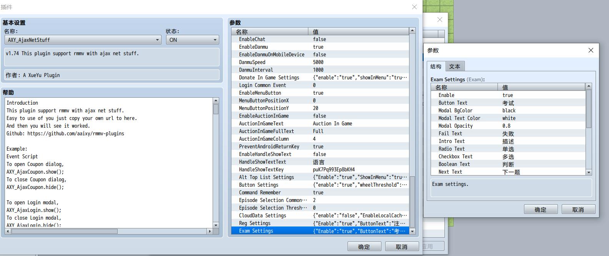Viewport: 609px width, 256px height.
Task: Select the Button Settings parameter row
Action: pyautogui.click(x=320, y=185)
